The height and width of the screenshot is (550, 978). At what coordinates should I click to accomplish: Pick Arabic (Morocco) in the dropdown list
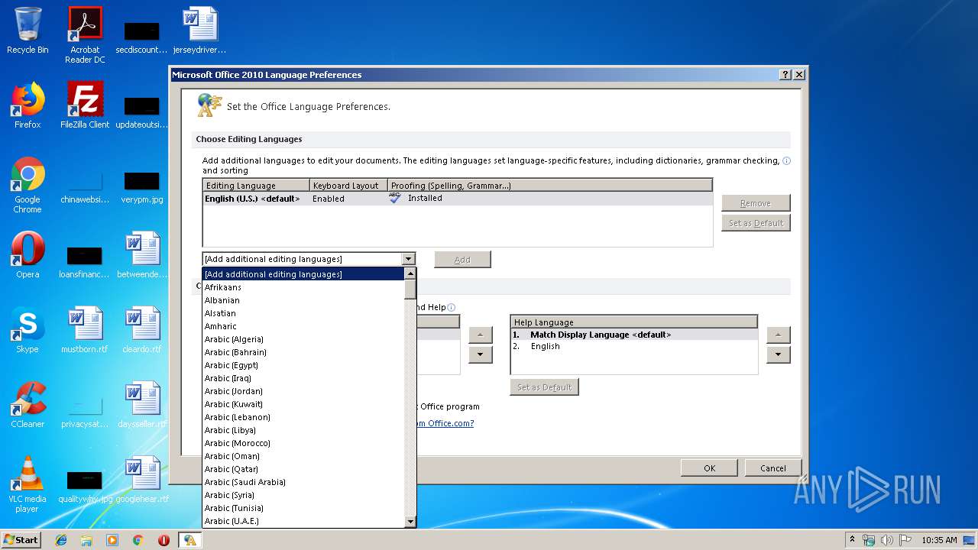303,443
